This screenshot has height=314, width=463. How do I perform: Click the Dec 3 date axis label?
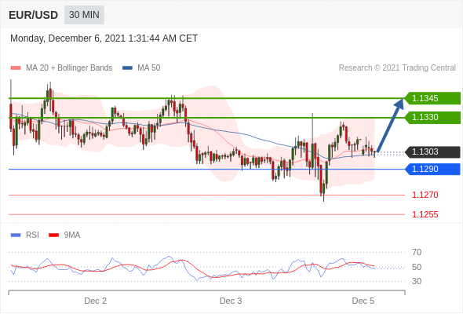pyautogui.click(x=231, y=301)
